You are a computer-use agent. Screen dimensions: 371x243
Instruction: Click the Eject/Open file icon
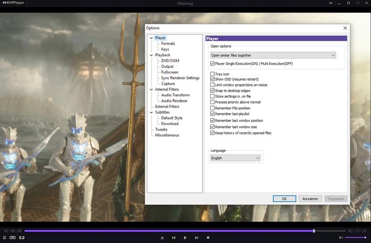[x=162, y=238]
